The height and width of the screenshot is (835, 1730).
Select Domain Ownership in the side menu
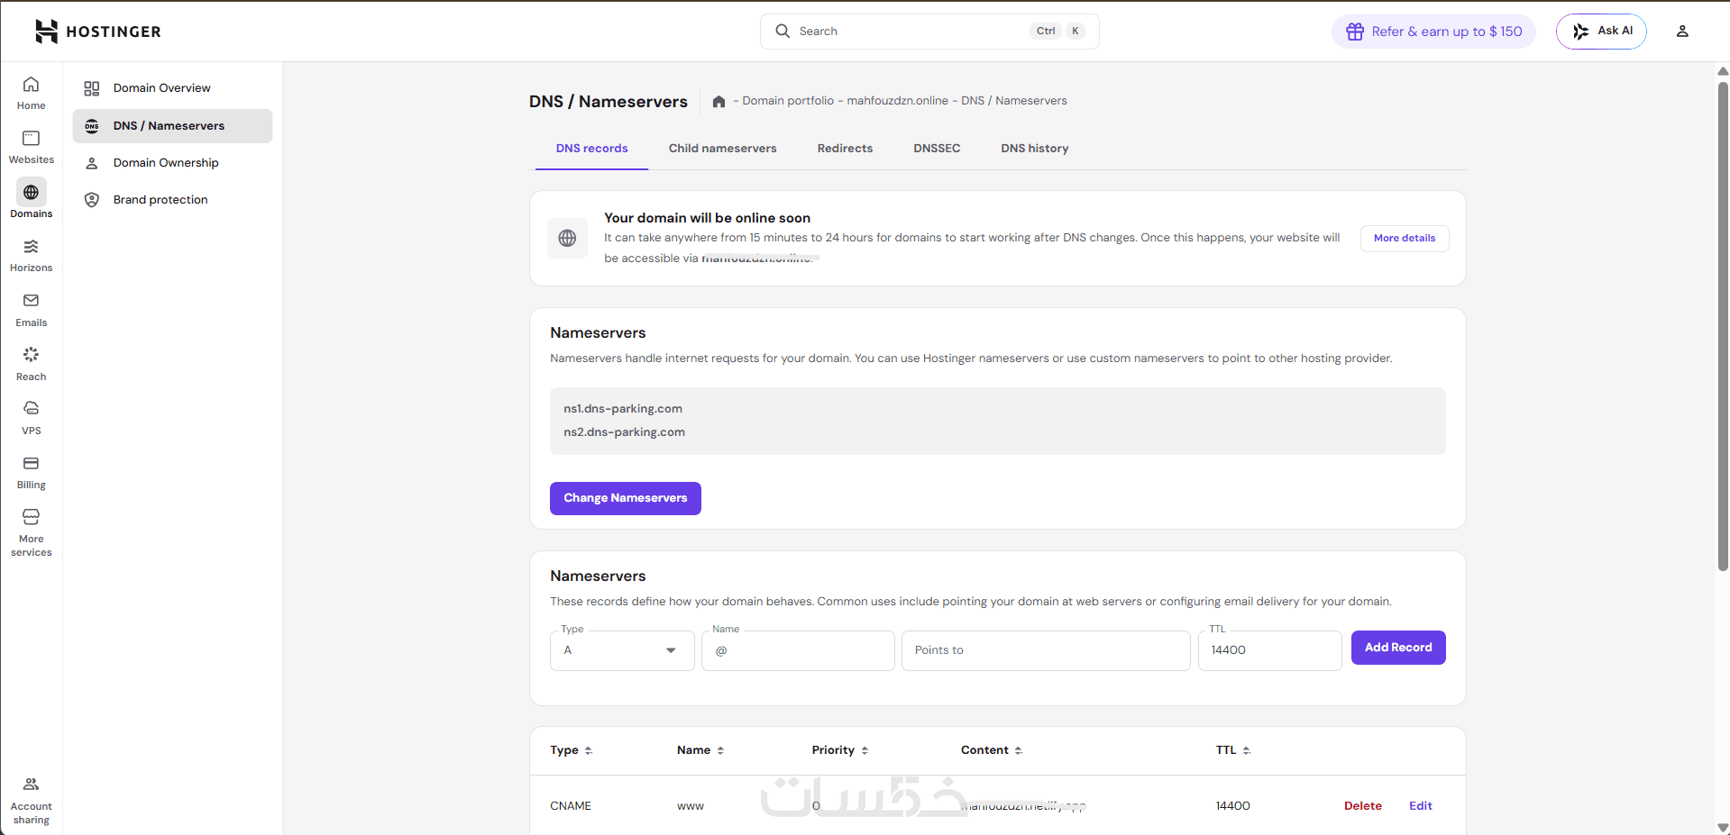[x=166, y=163]
